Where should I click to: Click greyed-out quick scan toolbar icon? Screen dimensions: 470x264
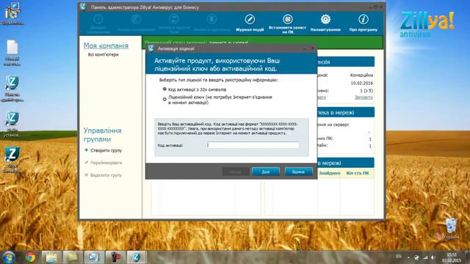tap(98, 23)
